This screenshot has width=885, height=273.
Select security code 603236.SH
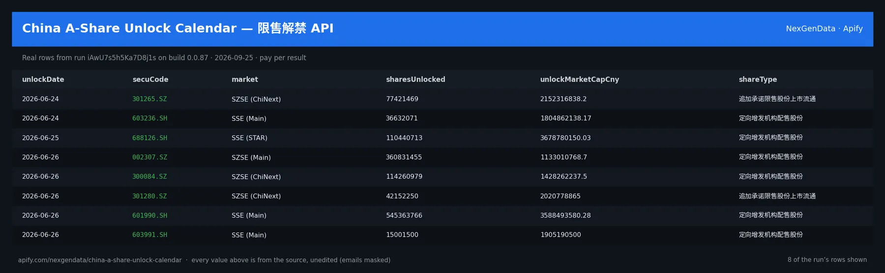point(149,118)
